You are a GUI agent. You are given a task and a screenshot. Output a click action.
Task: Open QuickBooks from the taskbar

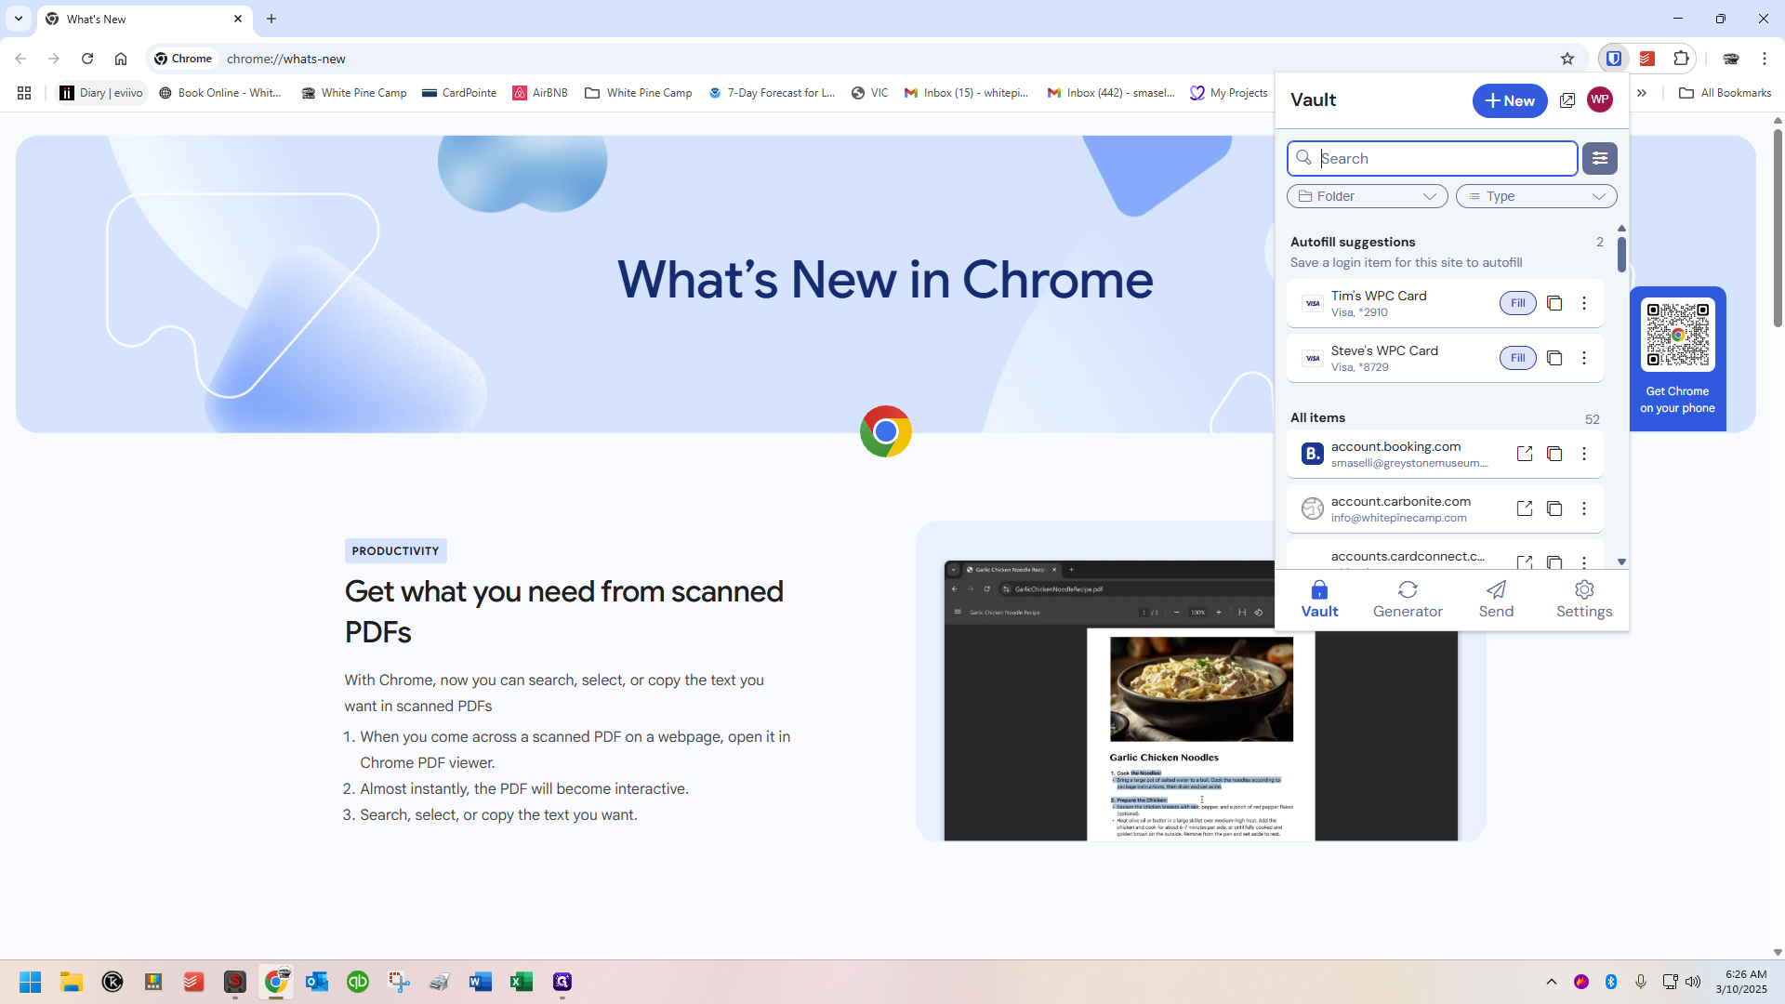pos(358,982)
